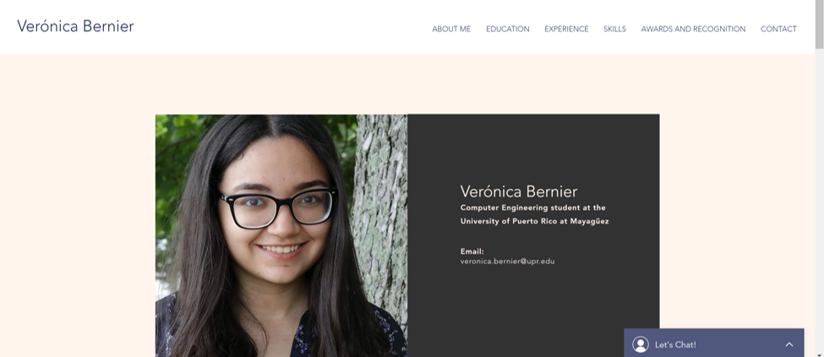Click the Verónica Bernier heading in dark card

tap(519, 191)
